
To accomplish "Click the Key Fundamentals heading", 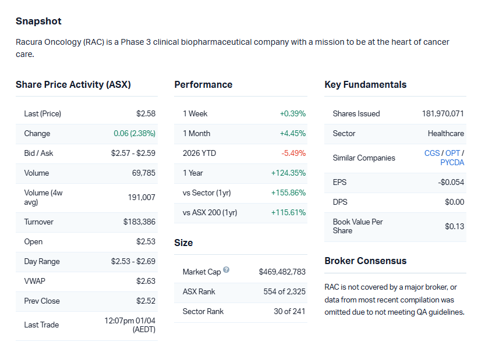I will [x=365, y=85].
